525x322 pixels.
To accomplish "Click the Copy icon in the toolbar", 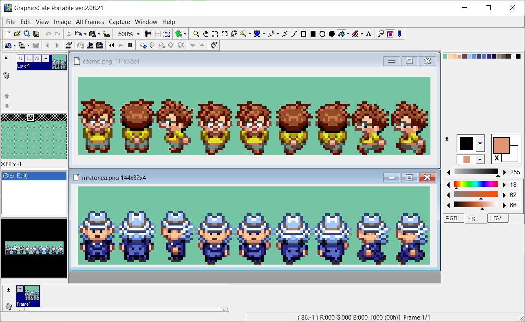I will pyautogui.click(x=78, y=34).
